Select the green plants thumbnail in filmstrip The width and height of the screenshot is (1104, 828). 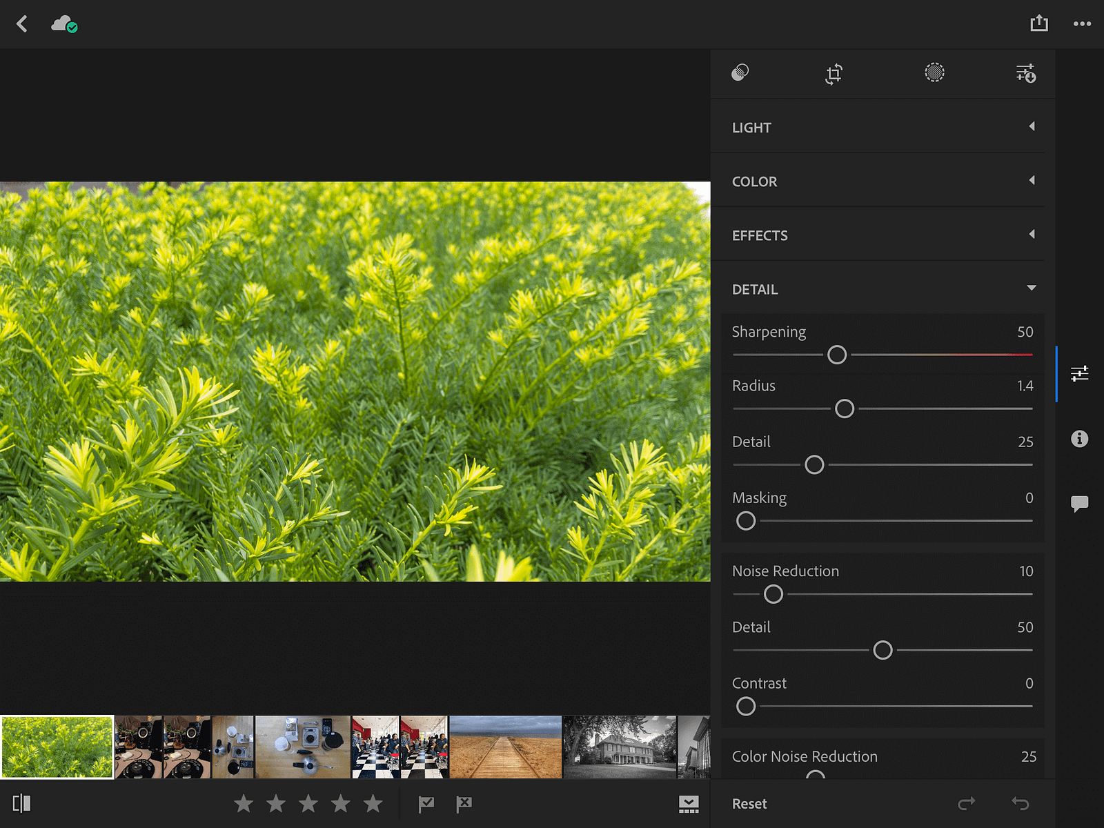tap(57, 747)
